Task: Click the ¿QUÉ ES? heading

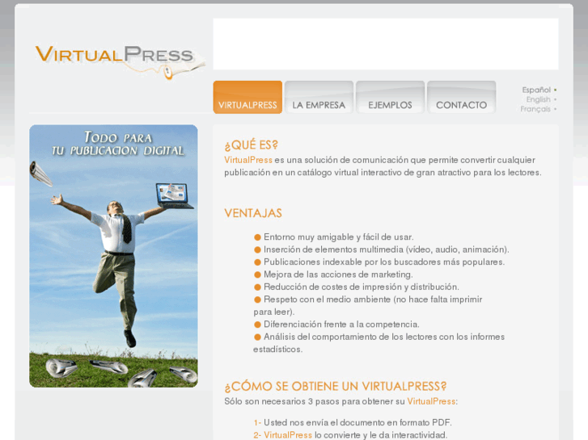Action: 252,145
